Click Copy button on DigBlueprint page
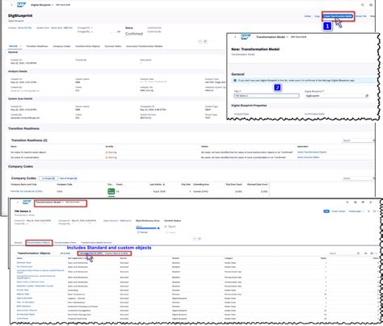This screenshot has height=326, width=383. tap(317, 16)
